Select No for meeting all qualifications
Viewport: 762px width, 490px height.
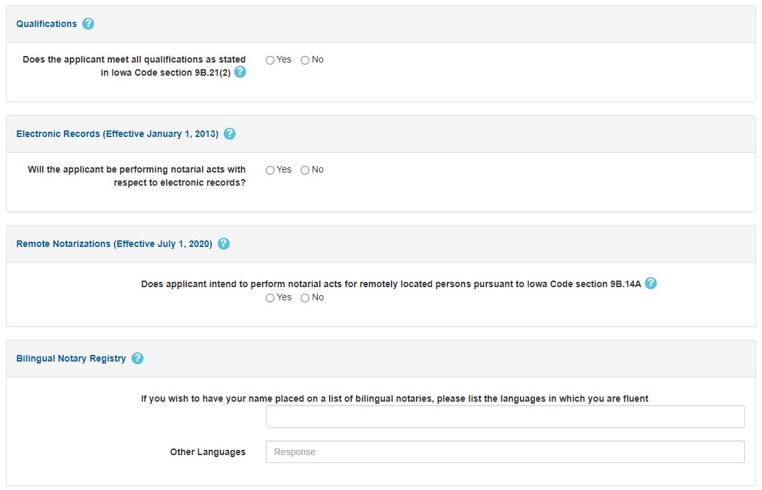click(x=305, y=60)
